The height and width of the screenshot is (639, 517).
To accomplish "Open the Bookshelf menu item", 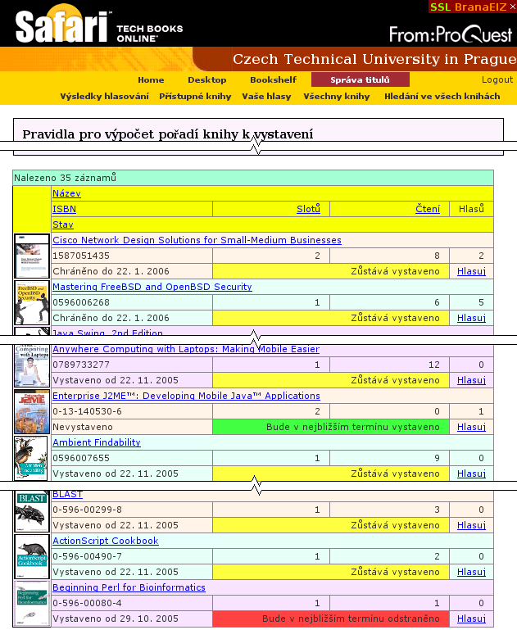I will point(273,80).
